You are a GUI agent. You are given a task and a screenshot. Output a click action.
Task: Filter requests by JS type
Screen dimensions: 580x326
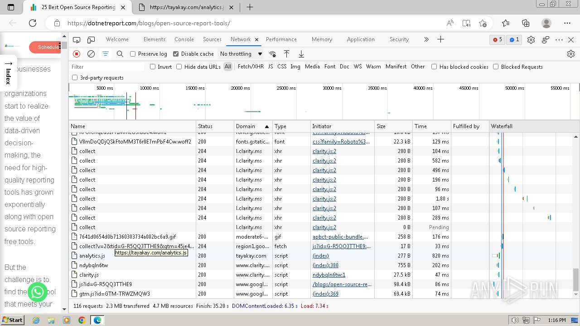[271, 67]
